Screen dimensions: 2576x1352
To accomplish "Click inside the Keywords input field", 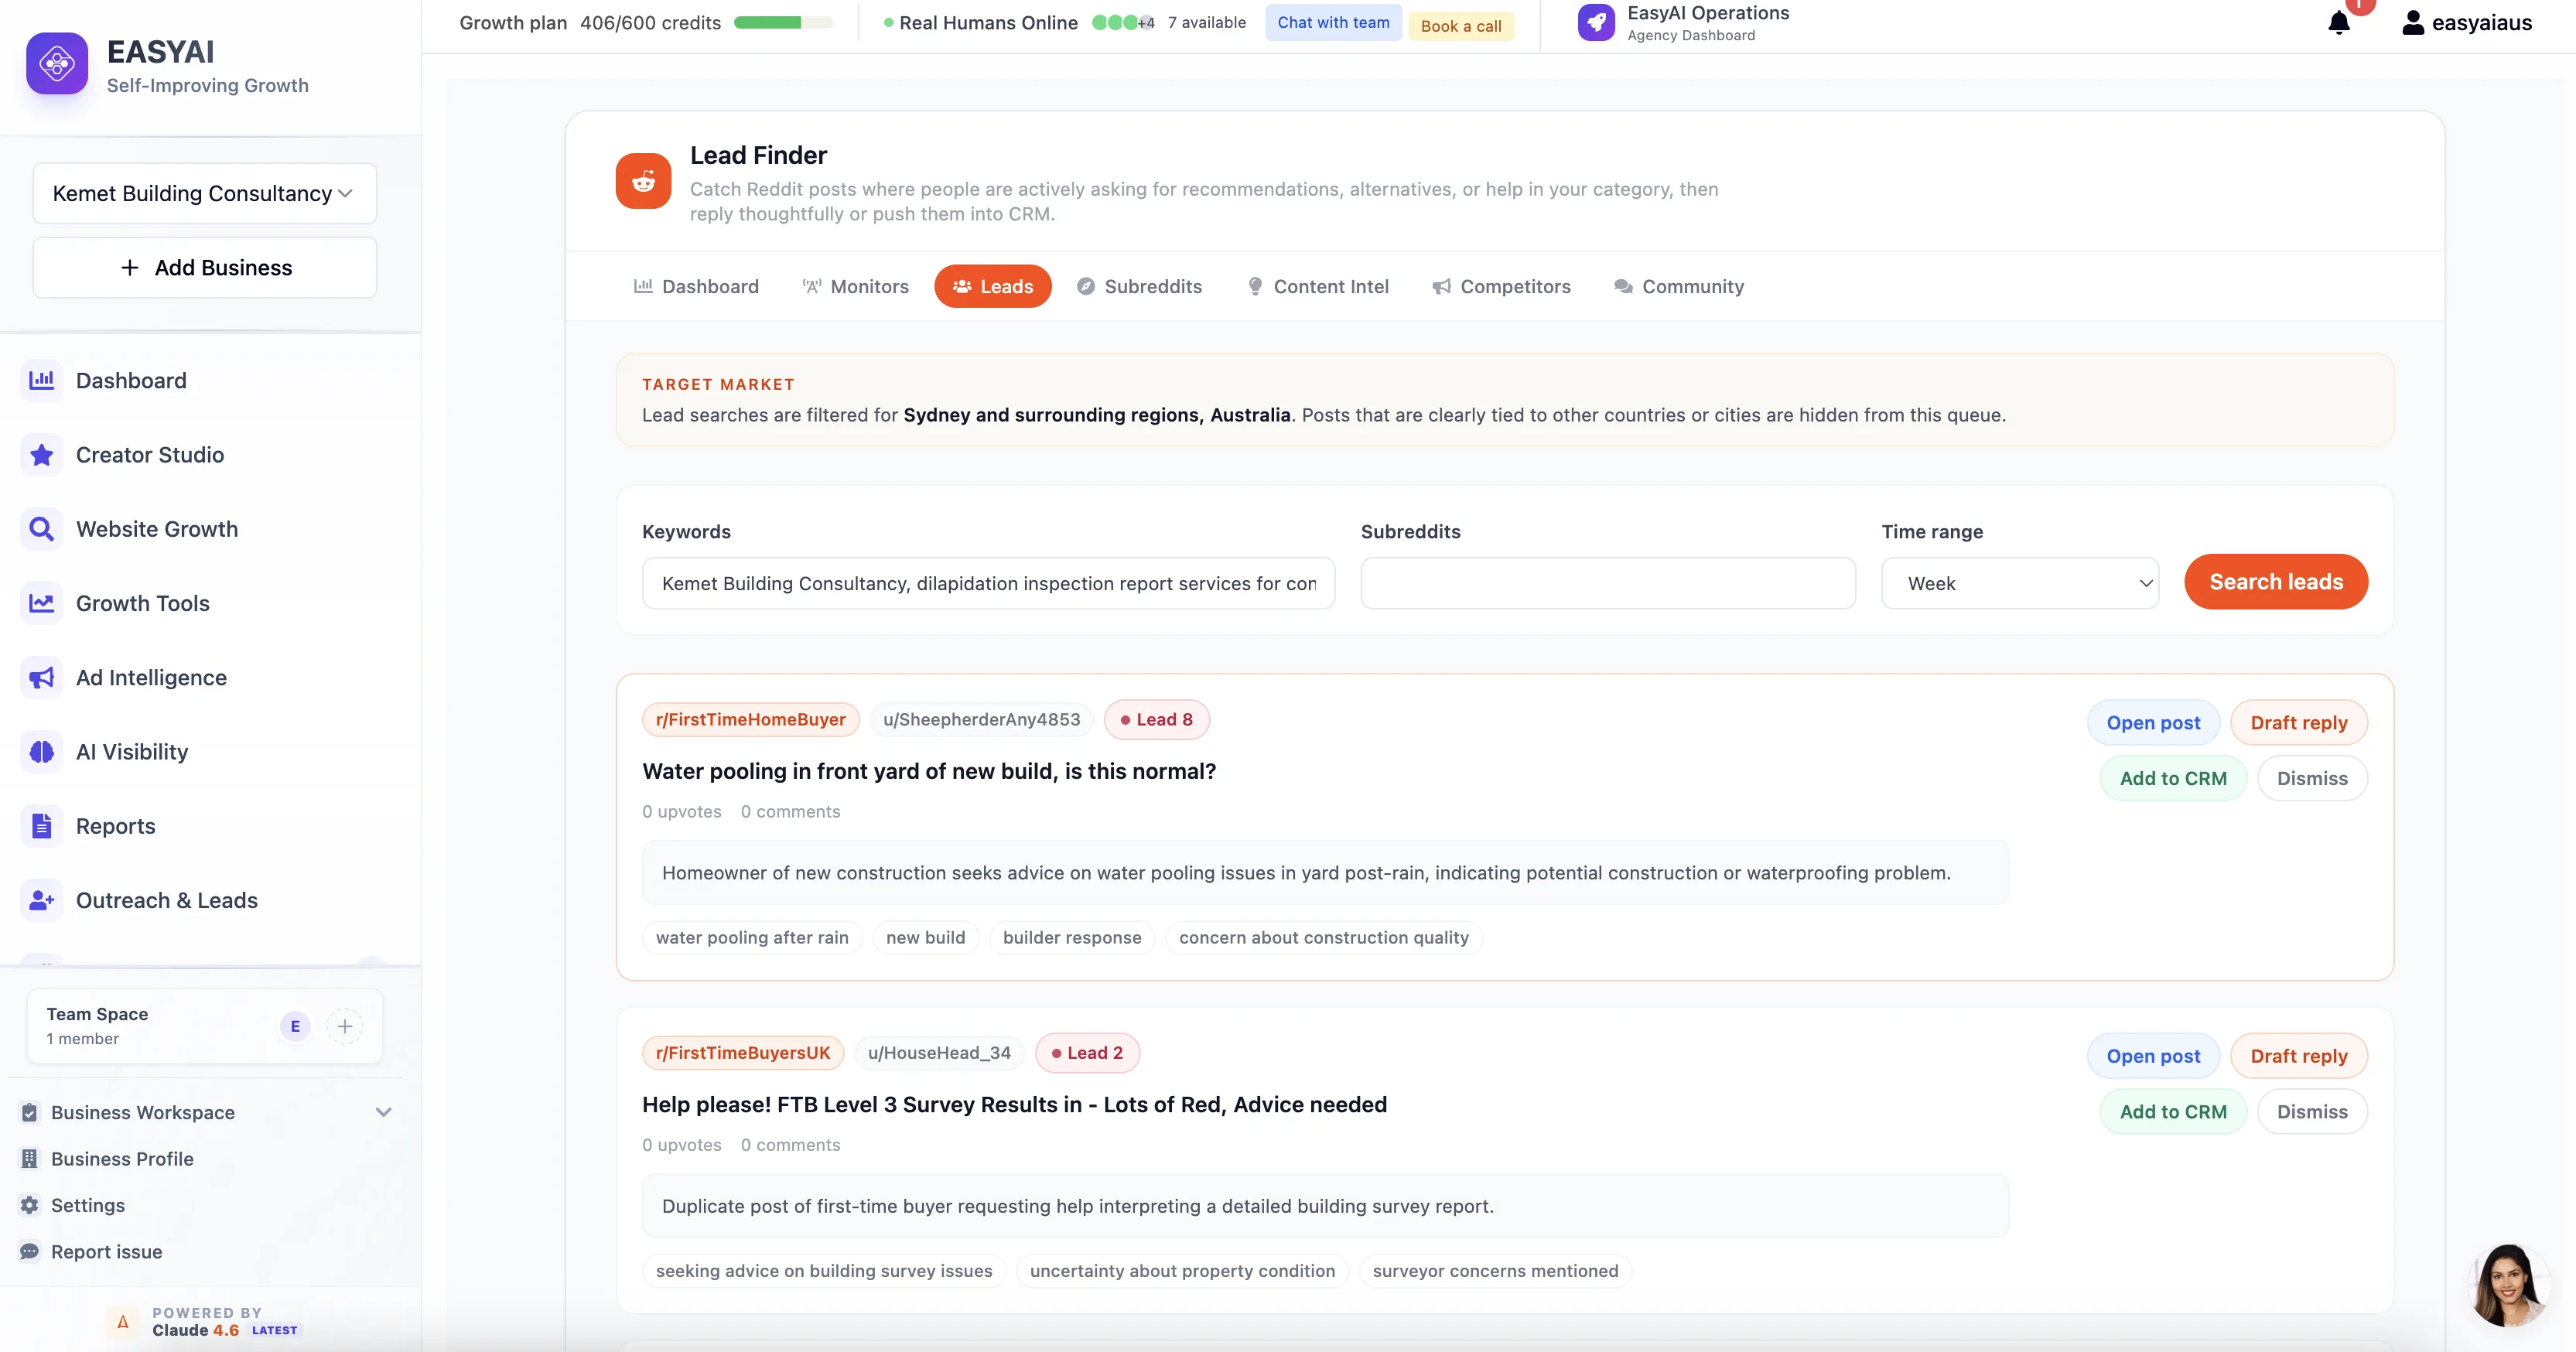I will pyautogui.click(x=987, y=583).
